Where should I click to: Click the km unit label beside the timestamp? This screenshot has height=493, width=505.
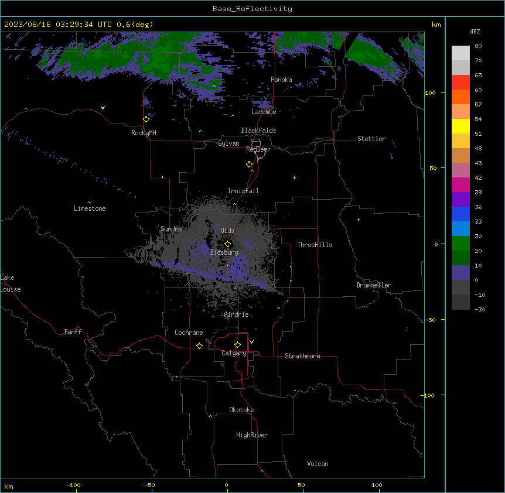pos(436,25)
